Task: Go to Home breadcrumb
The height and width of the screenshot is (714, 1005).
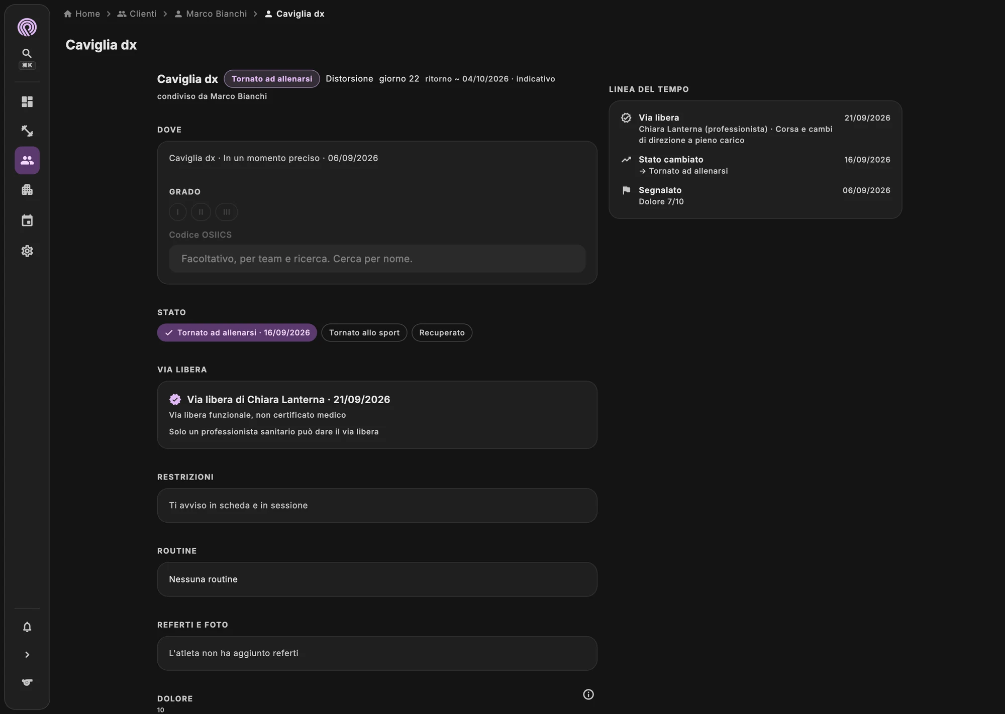Action: (x=82, y=14)
